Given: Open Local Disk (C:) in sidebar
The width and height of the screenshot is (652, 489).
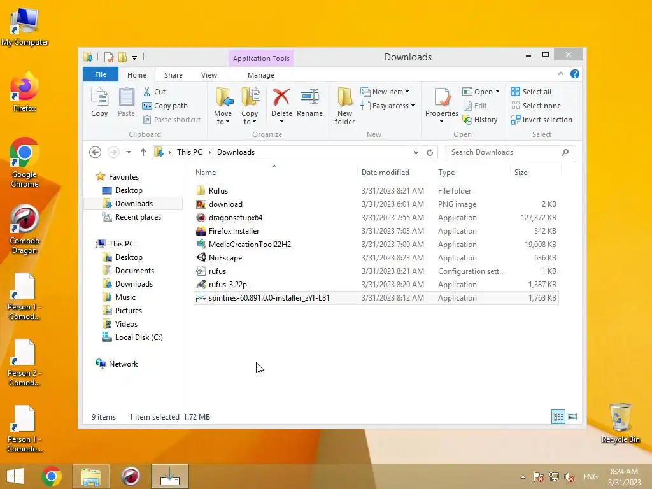Looking at the screenshot, I should point(132,337).
